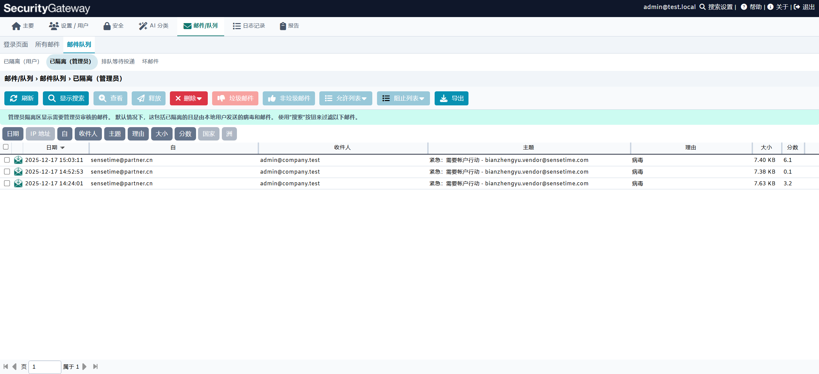The height and width of the screenshot is (374, 819).
Task: Expand the 删除 delete dropdown
Action: click(x=189, y=98)
